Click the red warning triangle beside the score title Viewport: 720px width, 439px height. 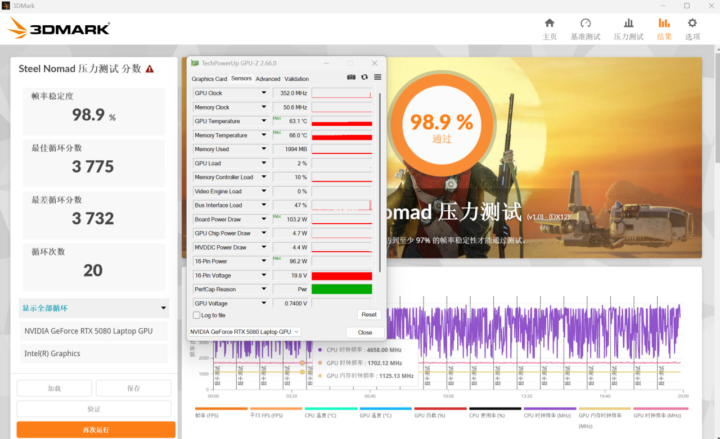pyautogui.click(x=150, y=69)
